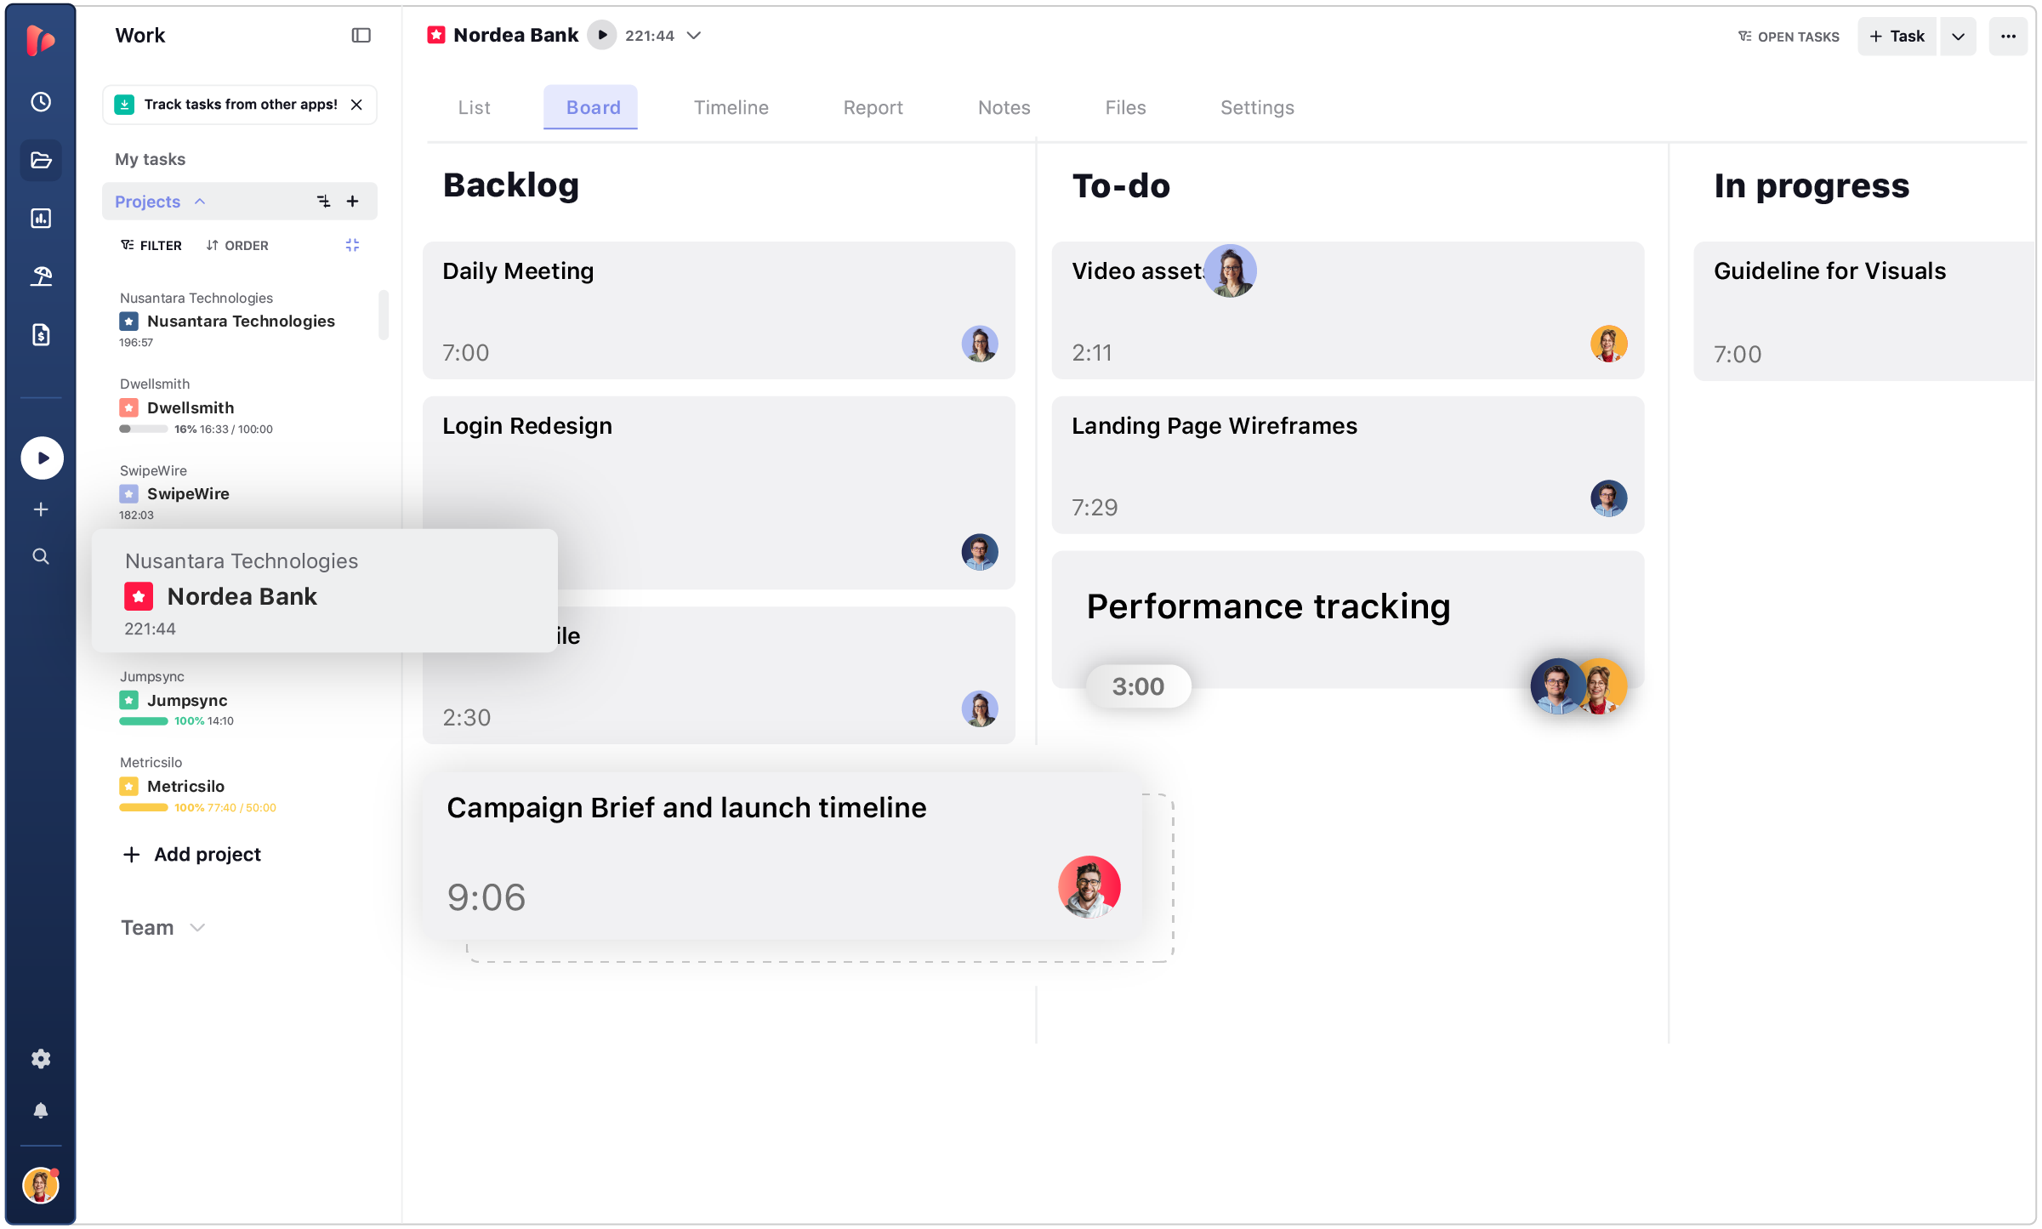Collapse the Projects section chevron
This screenshot has height=1229, width=2042.
(200, 202)
